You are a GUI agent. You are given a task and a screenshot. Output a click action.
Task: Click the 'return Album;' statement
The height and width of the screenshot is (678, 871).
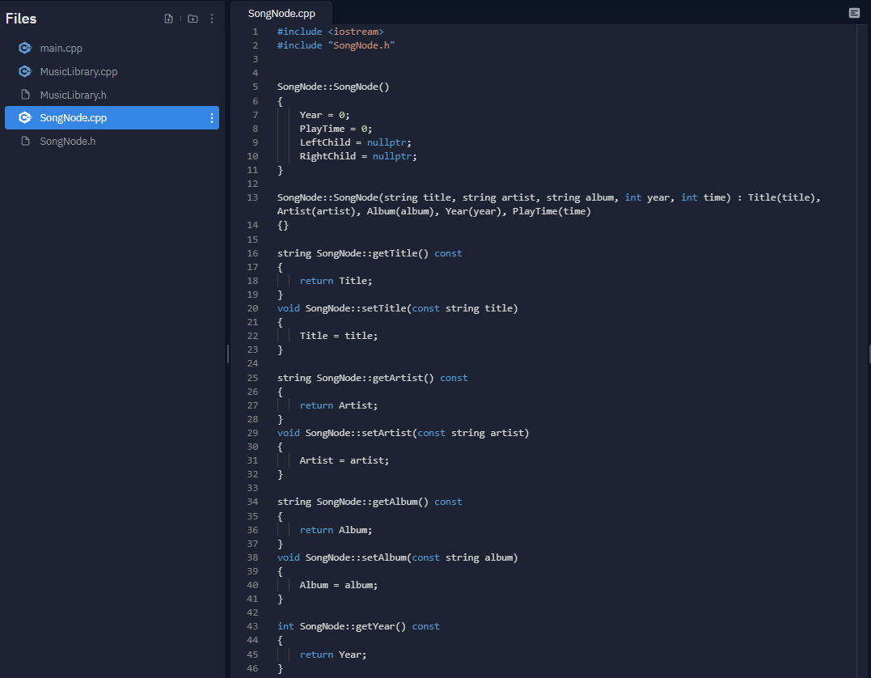click(336, 530)
